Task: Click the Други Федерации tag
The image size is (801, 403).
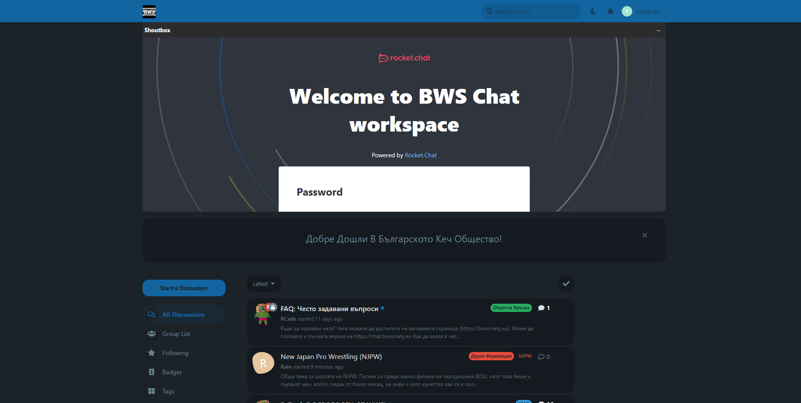Action: tap(491, 356)
